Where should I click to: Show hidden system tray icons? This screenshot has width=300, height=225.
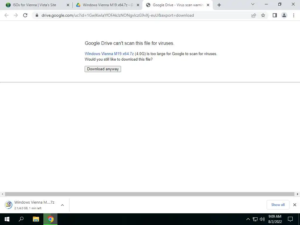click(x=248, y=219)
